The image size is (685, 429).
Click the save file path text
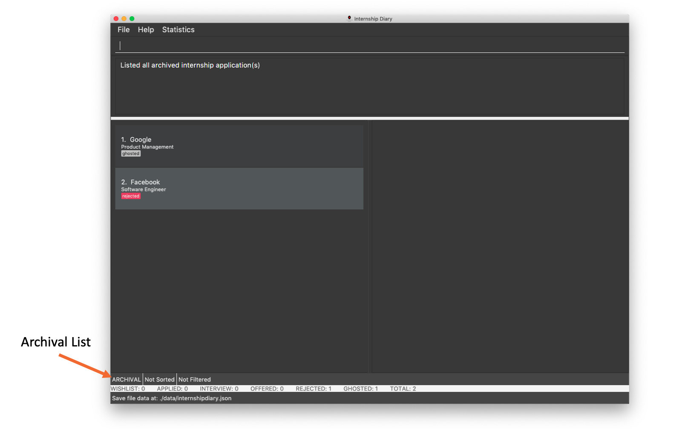tap(172, 398)
